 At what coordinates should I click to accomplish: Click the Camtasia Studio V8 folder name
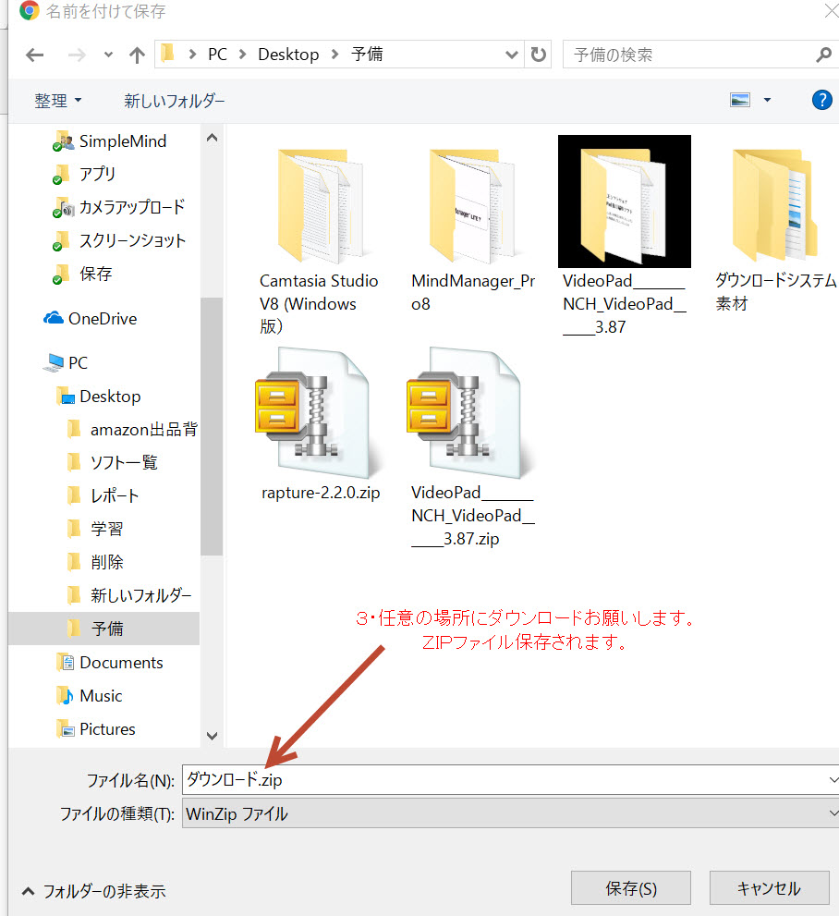coord(319,304)
